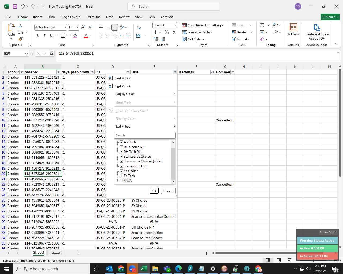Viewport: 343px width, 274px height.
Task: Open the font size dropdown
Action: [x=77, y=27]
